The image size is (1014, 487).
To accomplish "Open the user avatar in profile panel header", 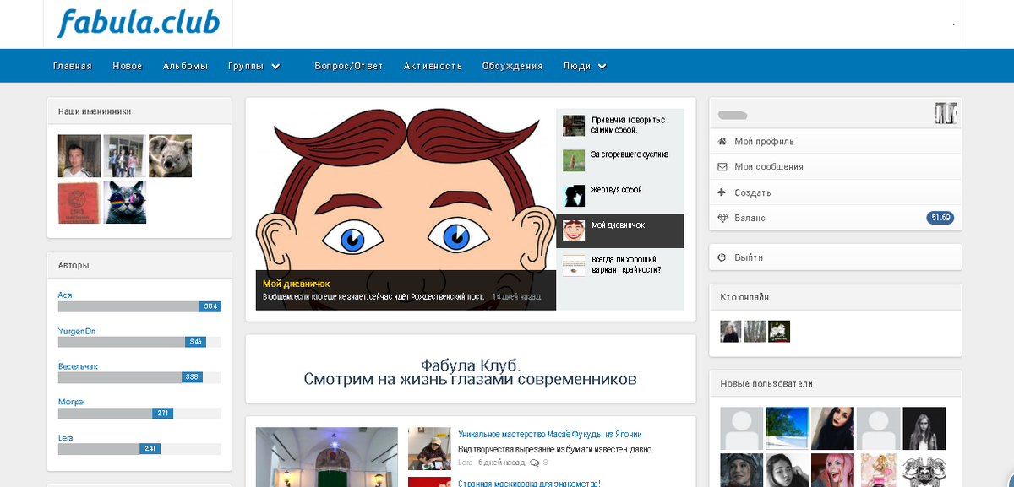I will click(945, 113).
